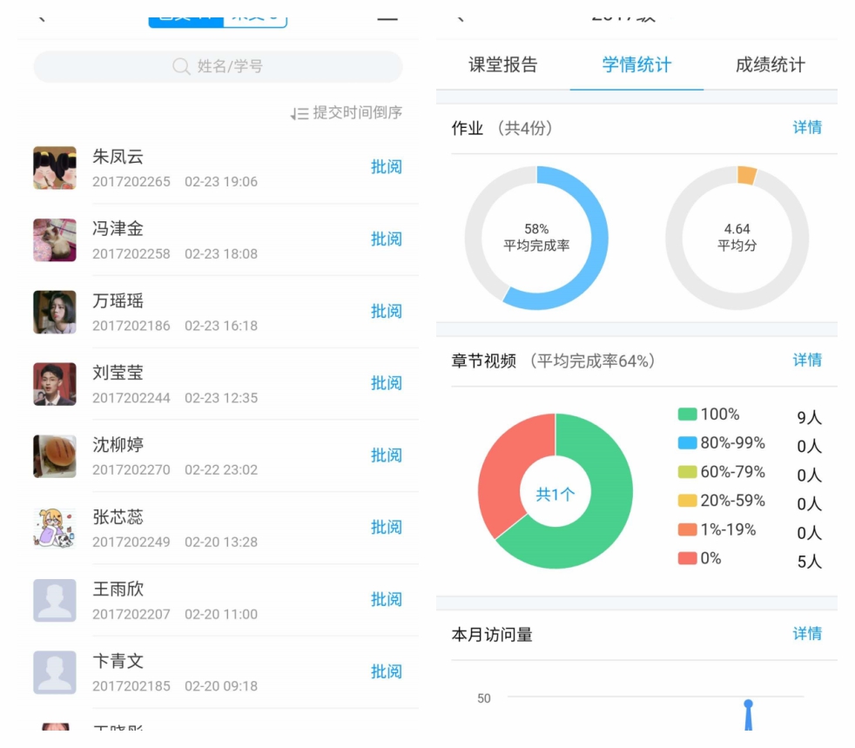Show 详情 for 本月访问量
The image size is (855, 748).
(806, 634)
